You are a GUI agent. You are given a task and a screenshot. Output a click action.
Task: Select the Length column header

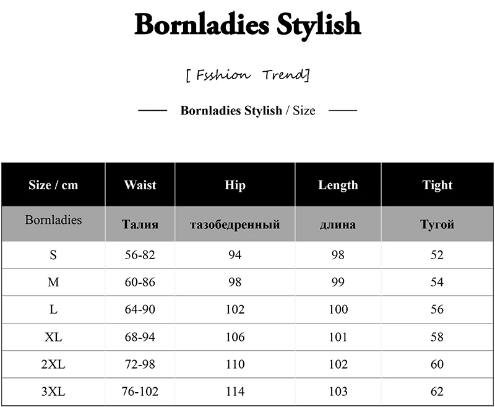338,185
